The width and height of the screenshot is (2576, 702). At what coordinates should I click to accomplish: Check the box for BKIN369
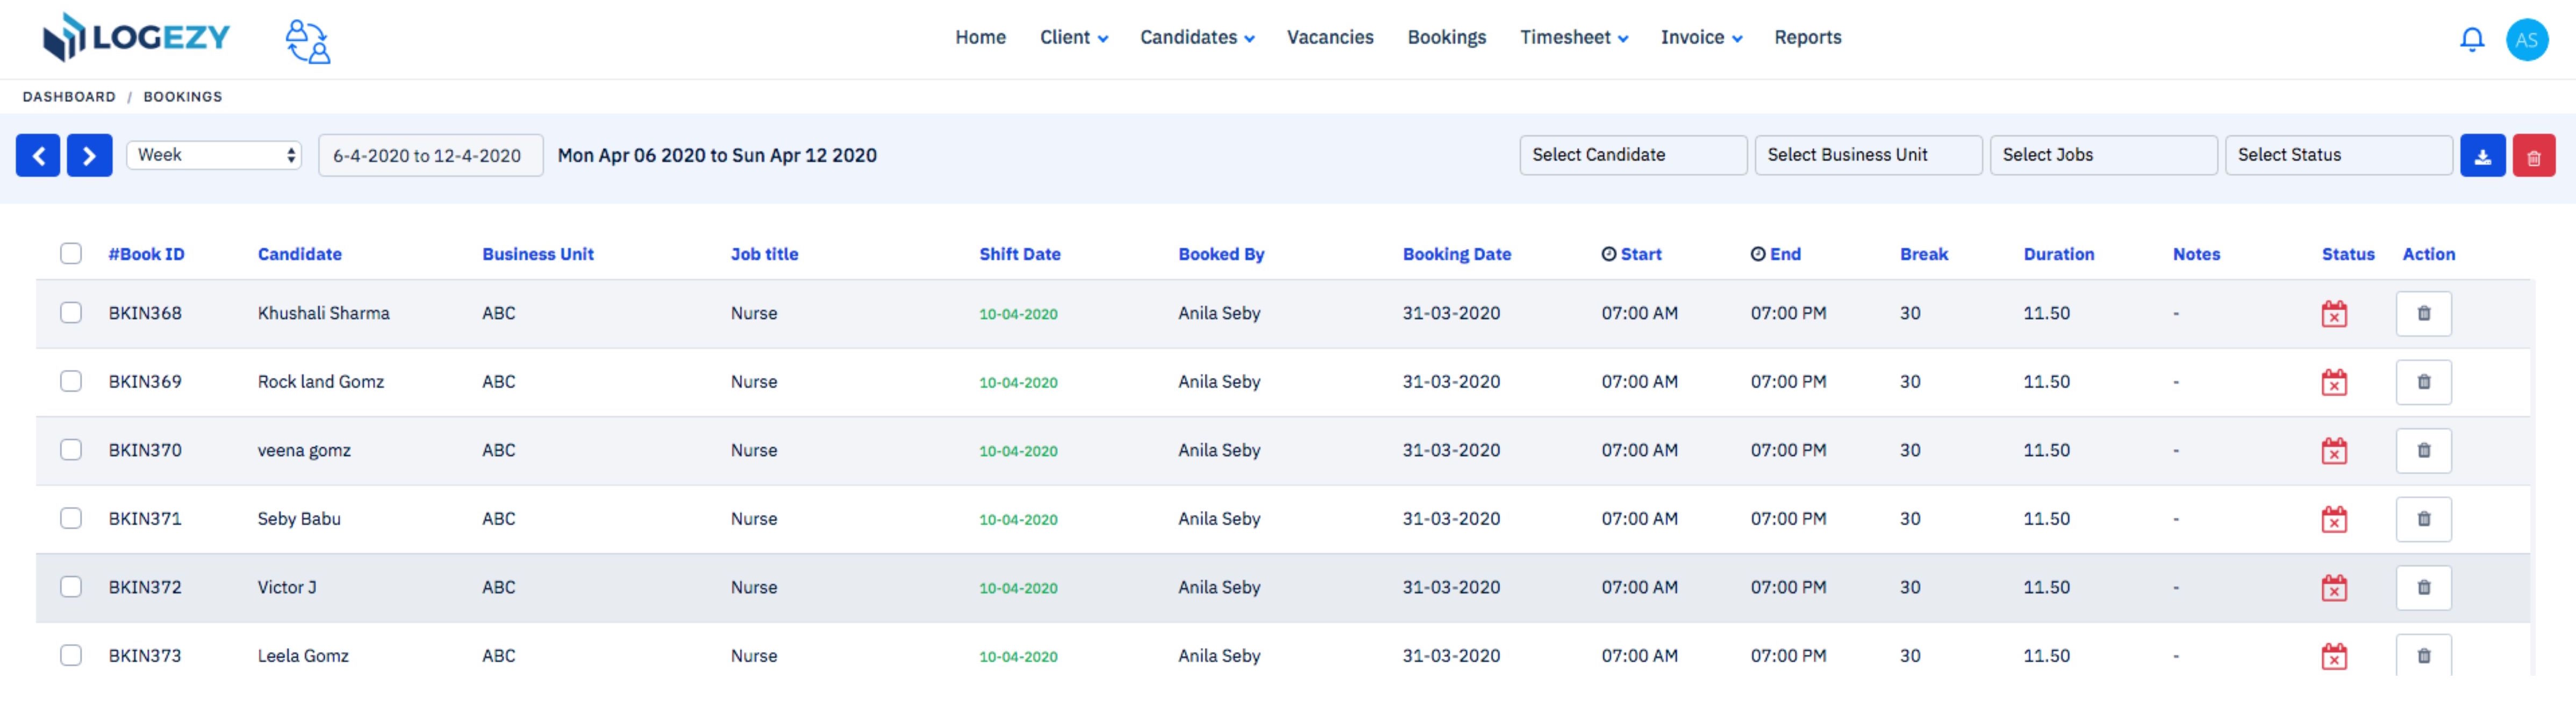click(71, 381)
